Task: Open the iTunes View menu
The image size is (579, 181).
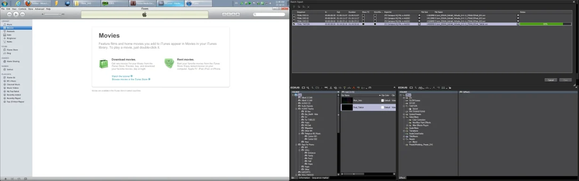Action: click(x=14, y=9)
